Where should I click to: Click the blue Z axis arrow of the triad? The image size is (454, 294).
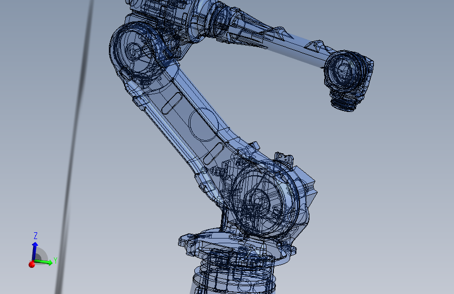click(x=35, y=251)
